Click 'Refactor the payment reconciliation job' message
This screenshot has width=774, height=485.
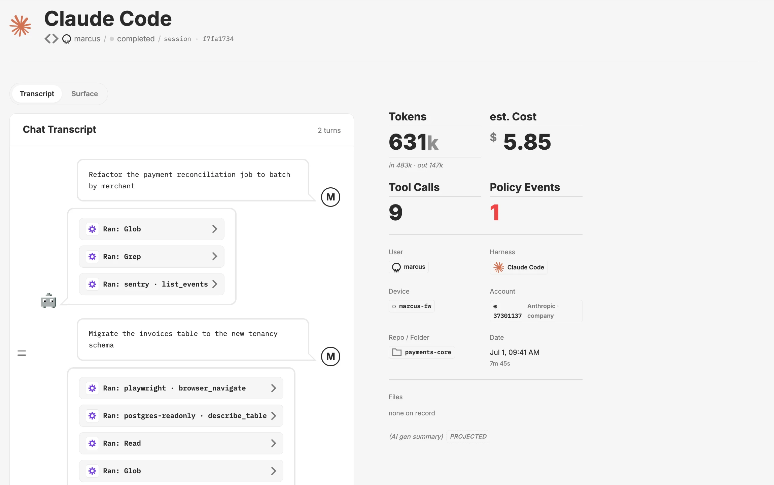pos(193,180)
